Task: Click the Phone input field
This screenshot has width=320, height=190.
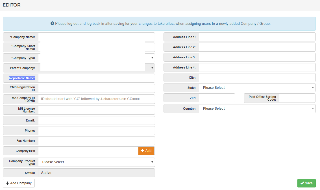Action: point(96,131)
